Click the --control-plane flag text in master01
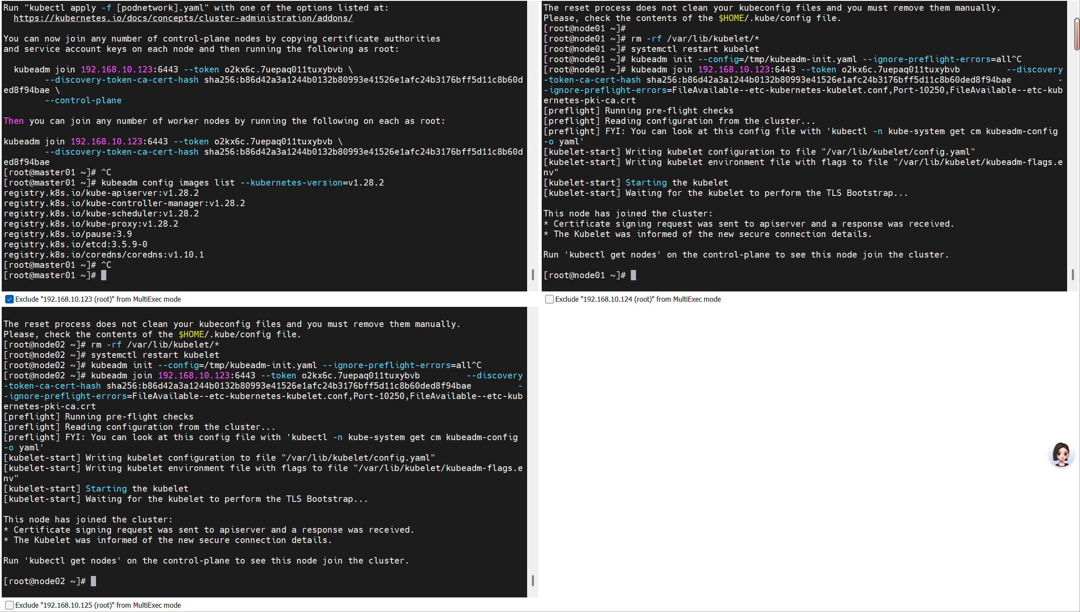 point(83,100)
